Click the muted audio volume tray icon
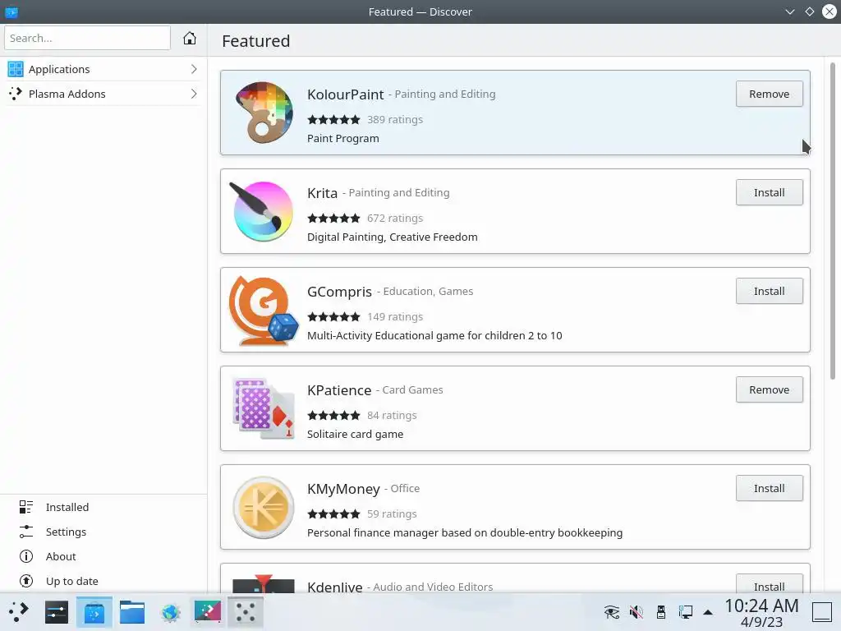 point(636,611)
